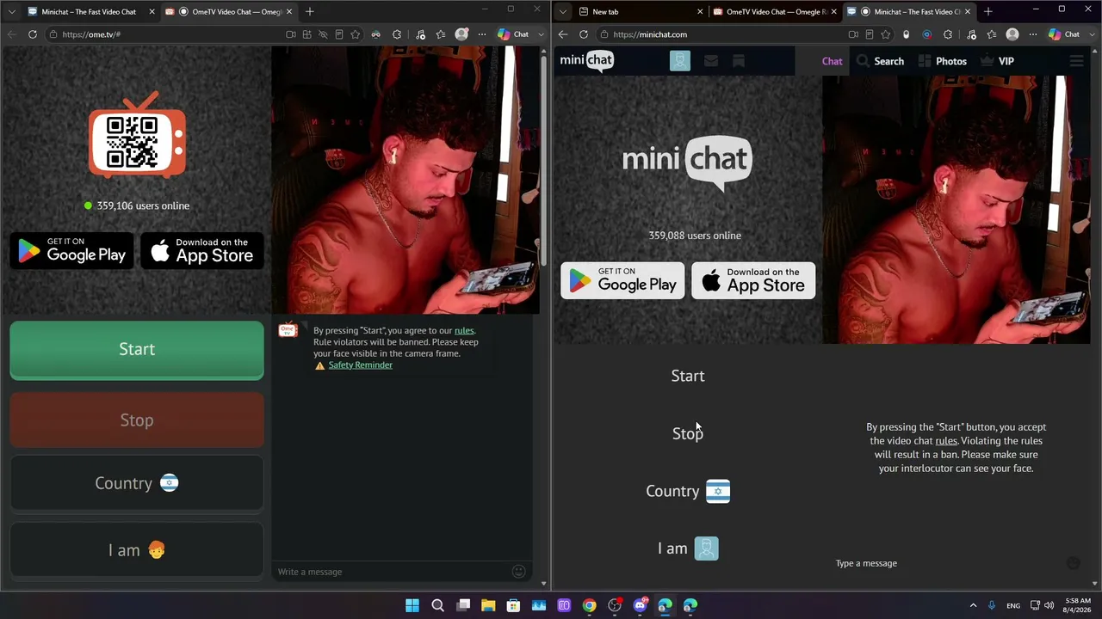Open Google Chrome from the taskbar
This screenshot has width=1102, height=619.
pos(589,605)
